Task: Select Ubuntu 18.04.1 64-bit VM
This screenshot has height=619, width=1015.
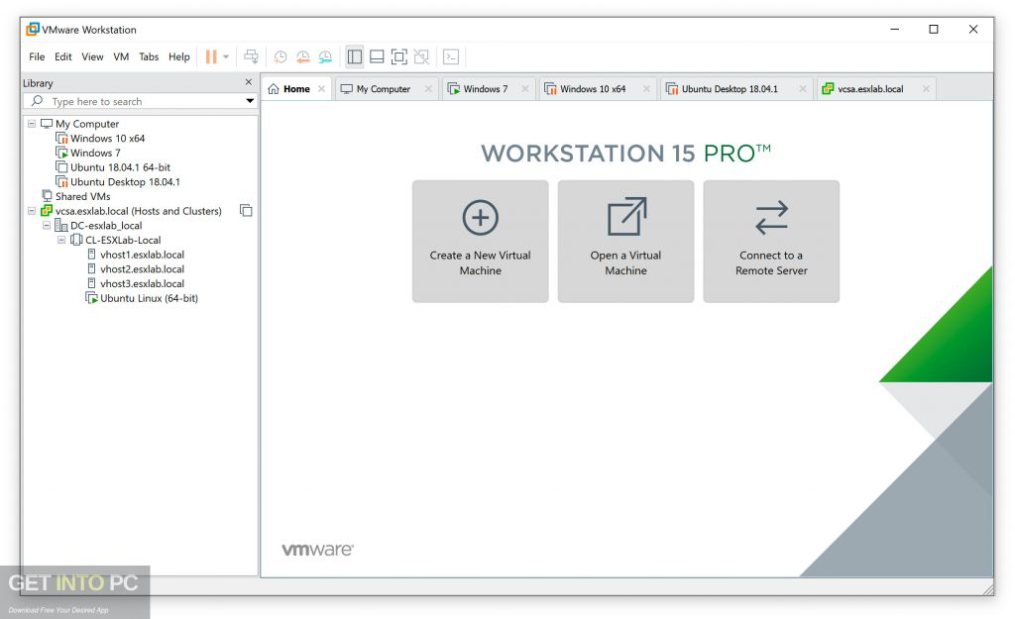Action: [x=120, y=167]
